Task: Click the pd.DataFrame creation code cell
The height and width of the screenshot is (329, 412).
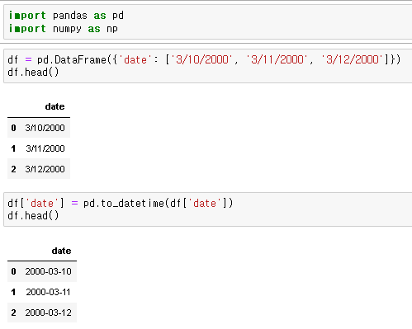Action: point(208,66)
